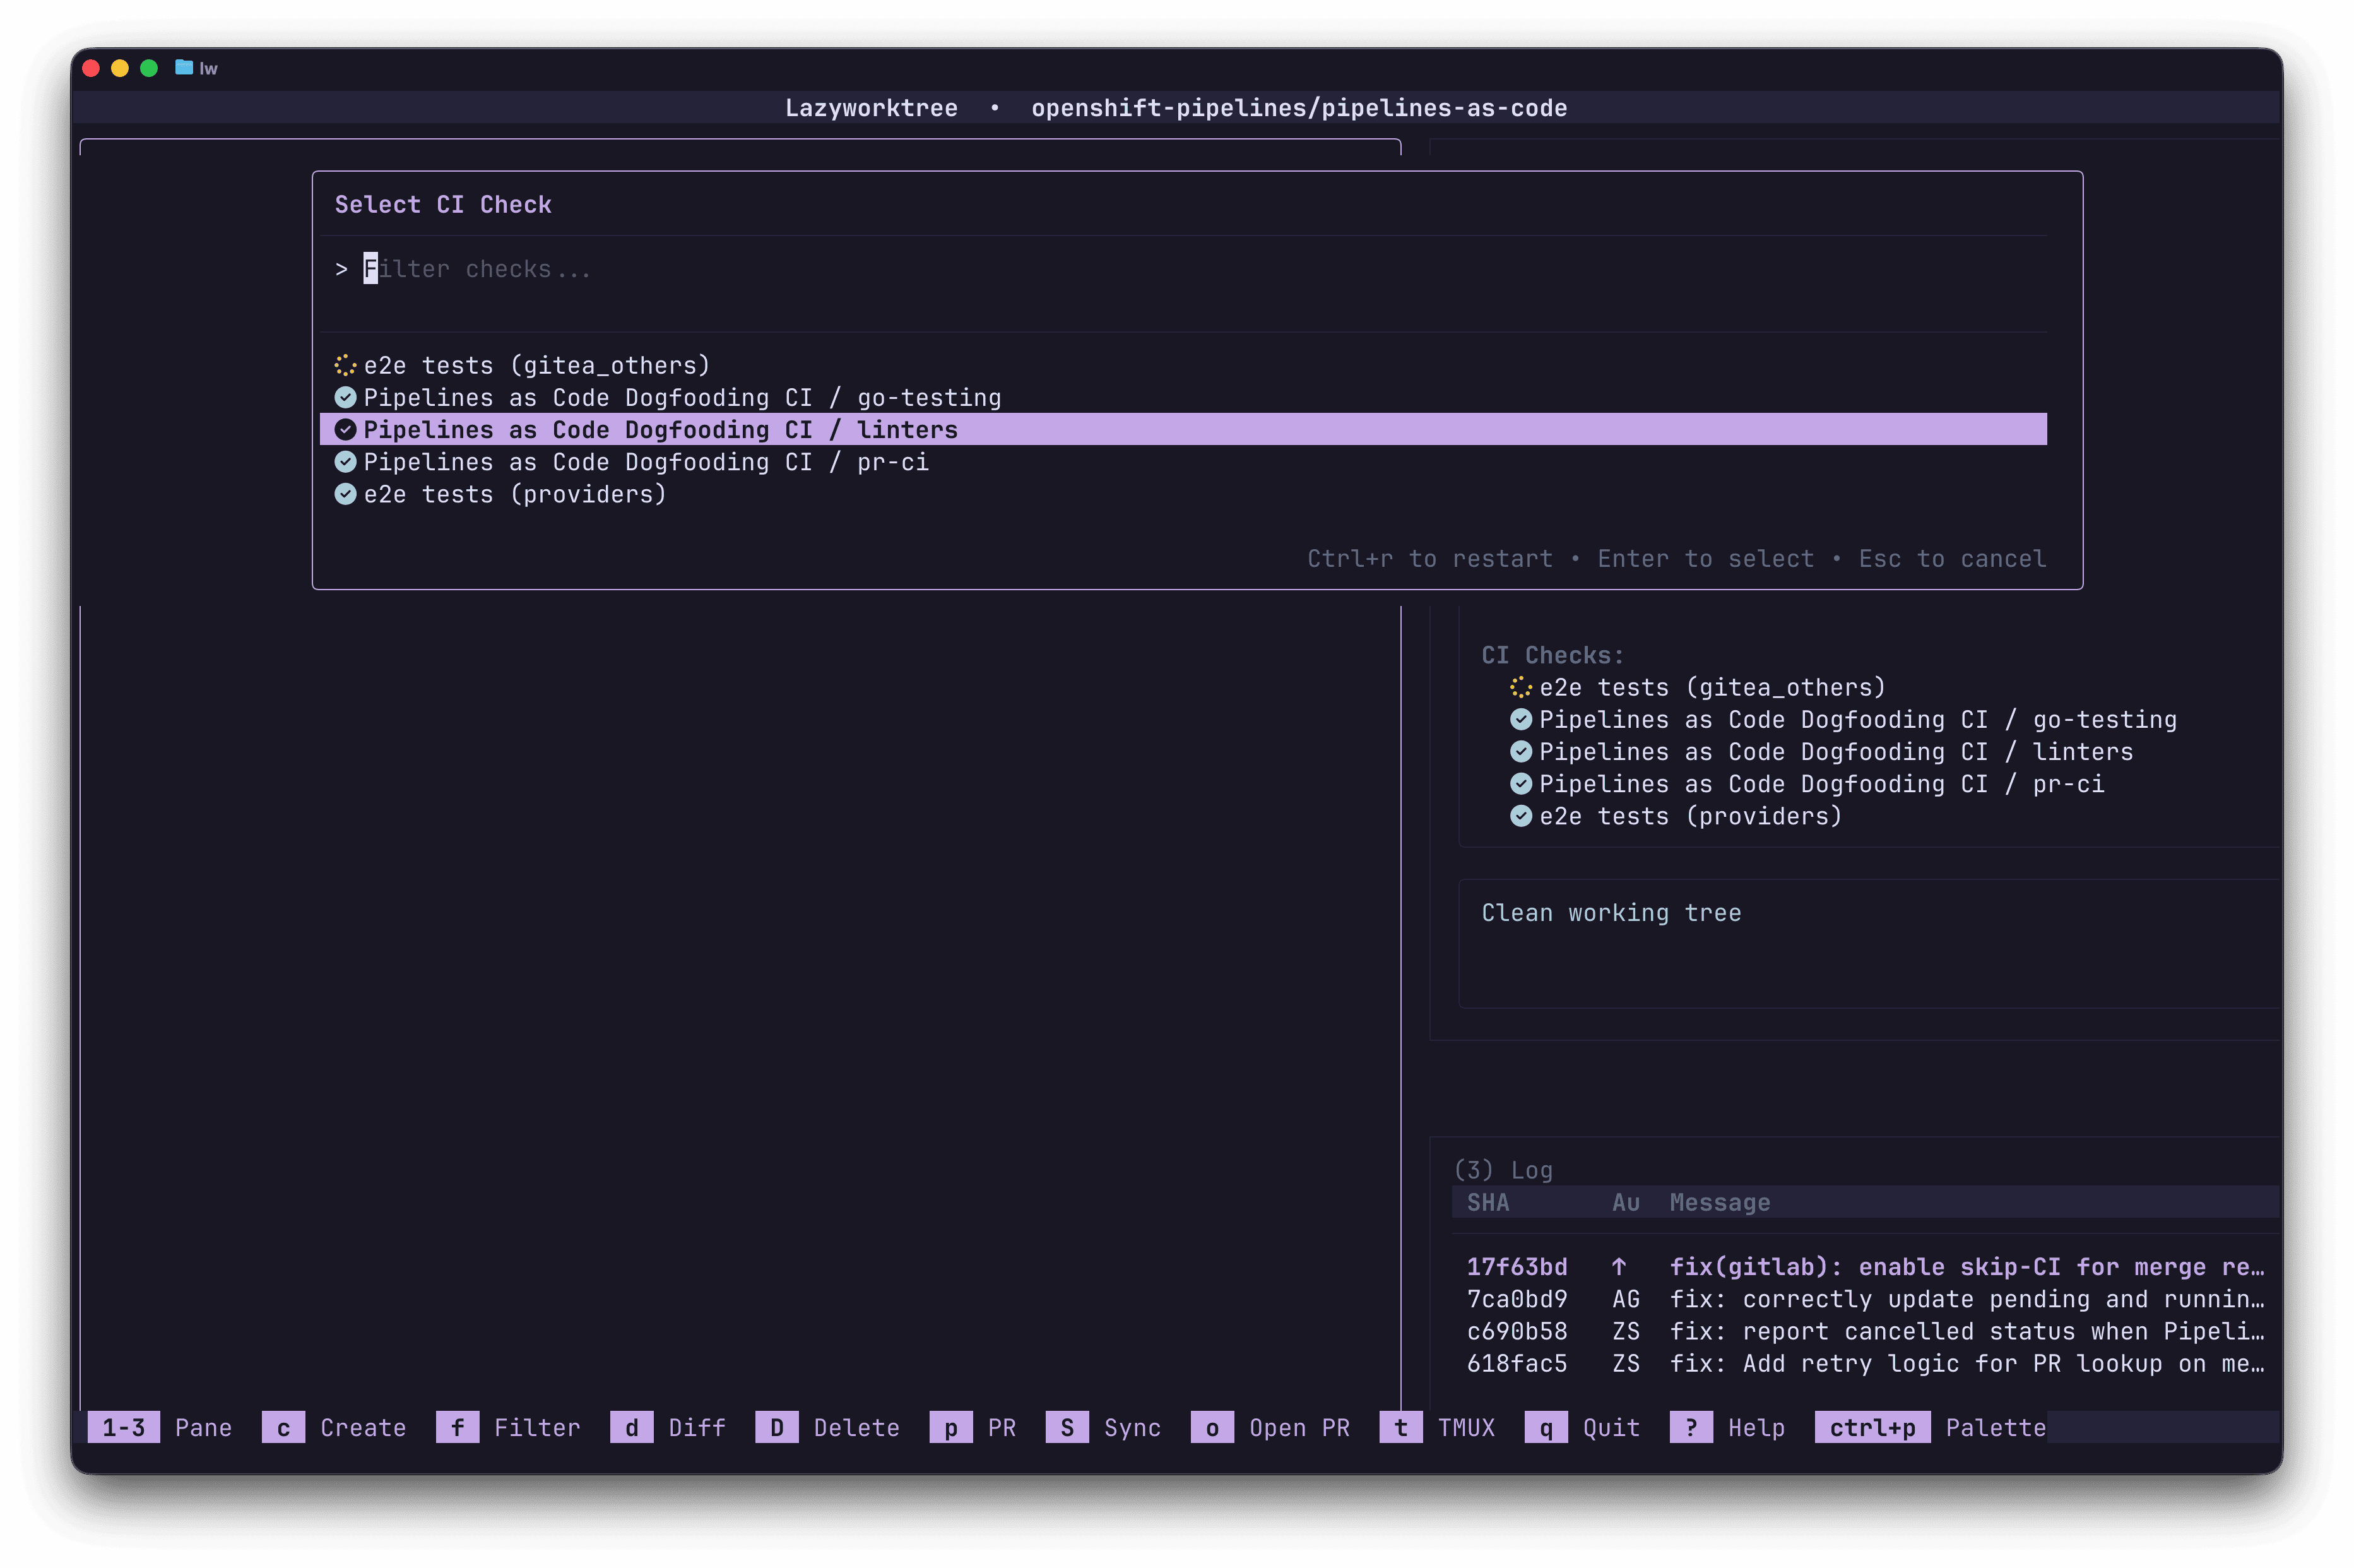Click the Lazyworktree title in the top bar

click(x=871, y=108)
